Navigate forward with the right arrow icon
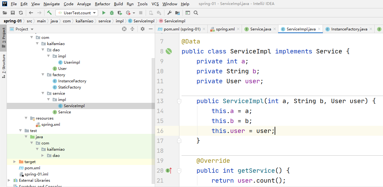The image size is (383, 187). [39, 13]
